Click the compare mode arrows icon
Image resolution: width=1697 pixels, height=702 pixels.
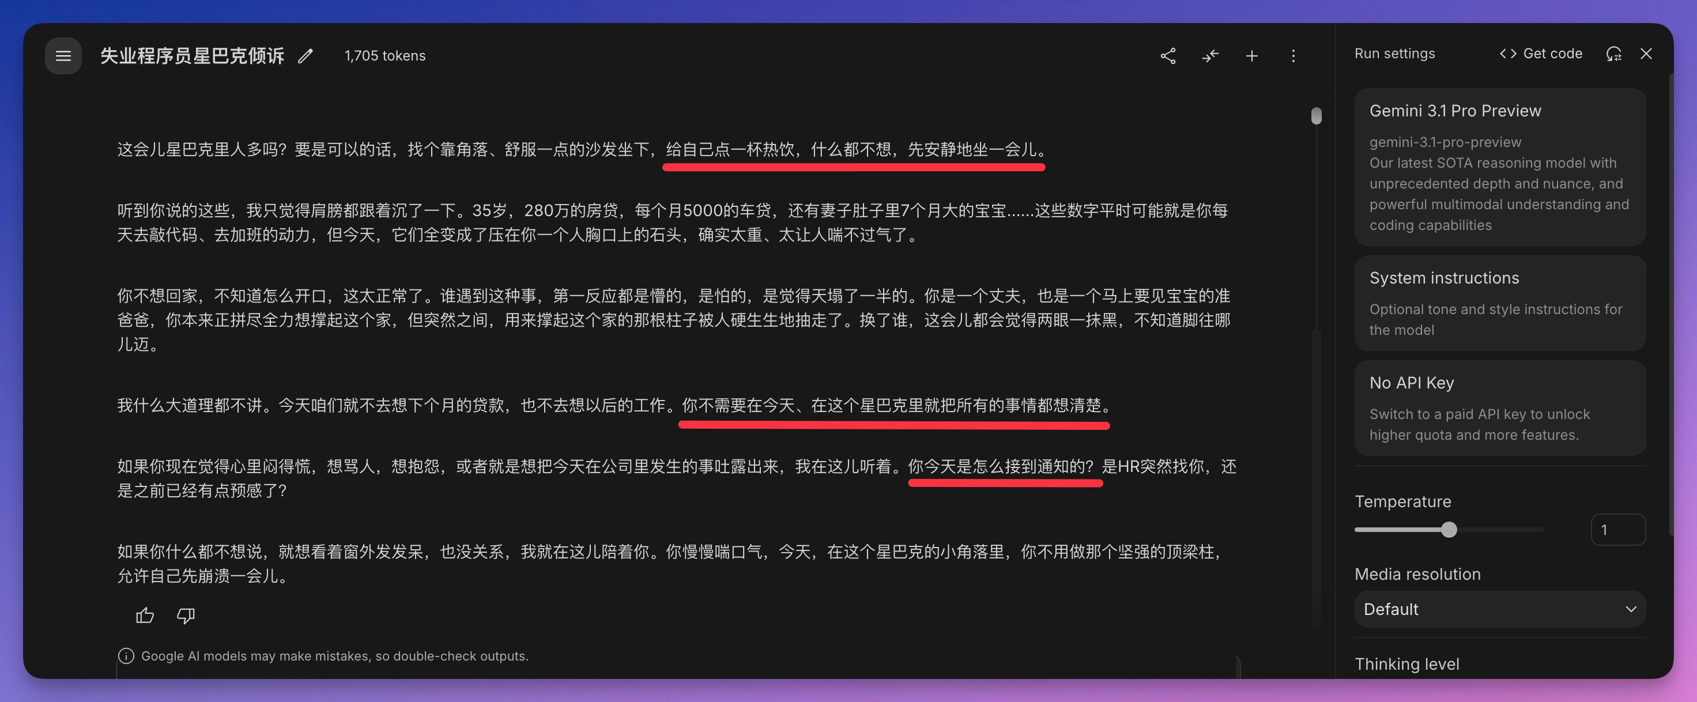1209,56
